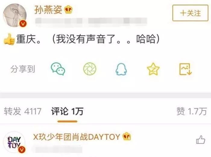This screenshot has height=157, width=211.
Task: Select 评论 1万 comments tab
Action: tap(67, 111)
